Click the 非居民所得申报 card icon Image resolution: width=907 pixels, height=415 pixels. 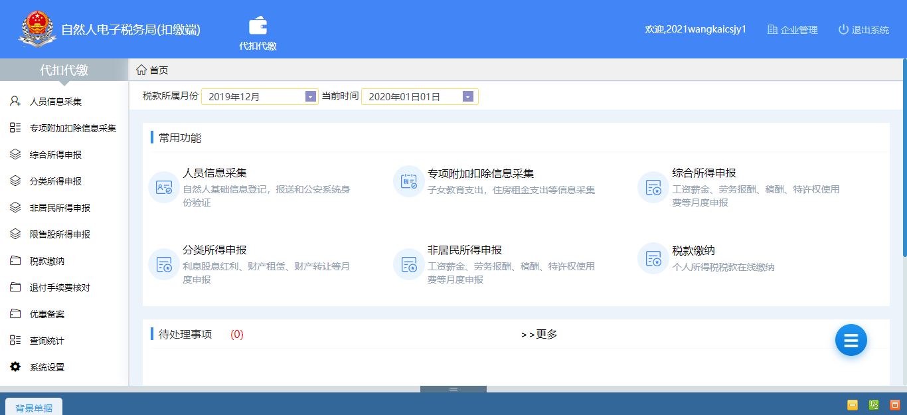pyautogui.click(x=409, y=264)
